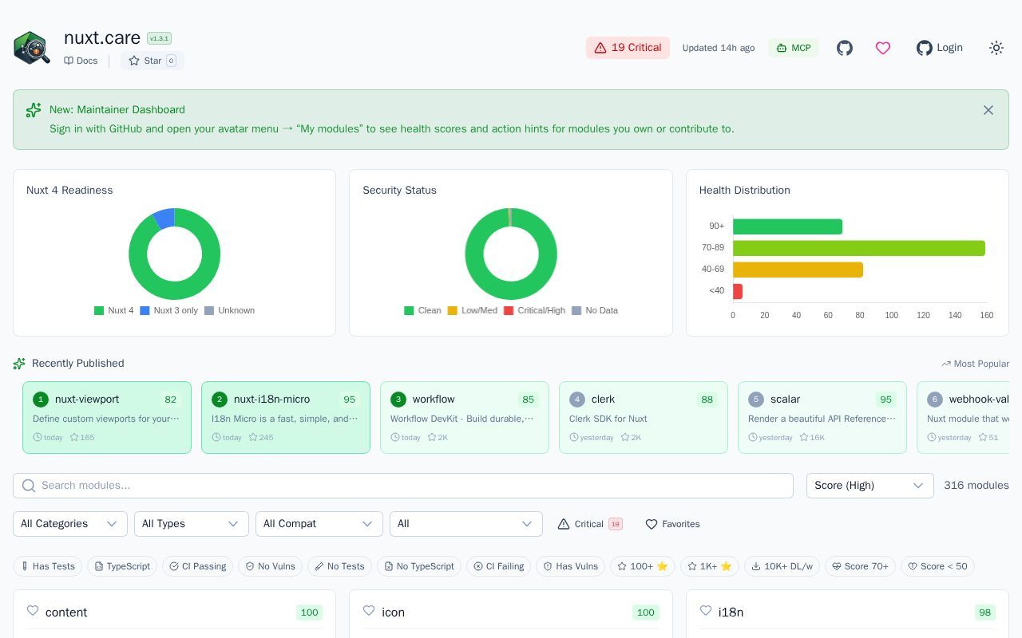Click the Unknown gray legend swatch
This screenshot has width=1022, height=638.
(x=209, y=311)
